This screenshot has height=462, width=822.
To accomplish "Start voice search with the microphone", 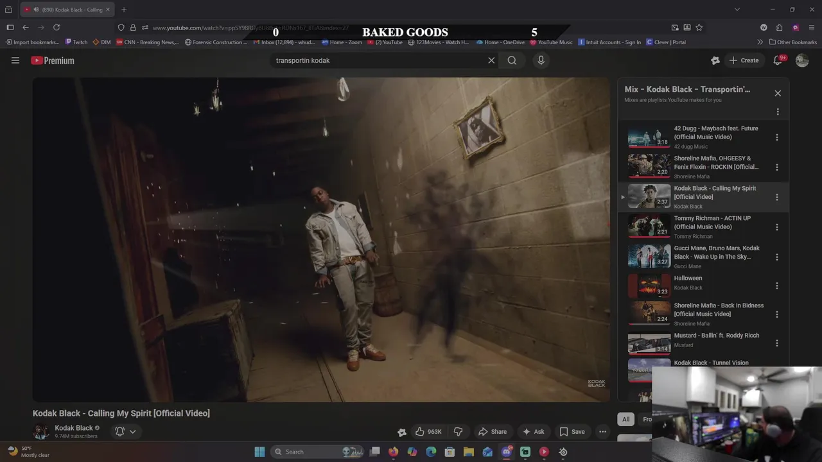I will (x=541, y=60).
